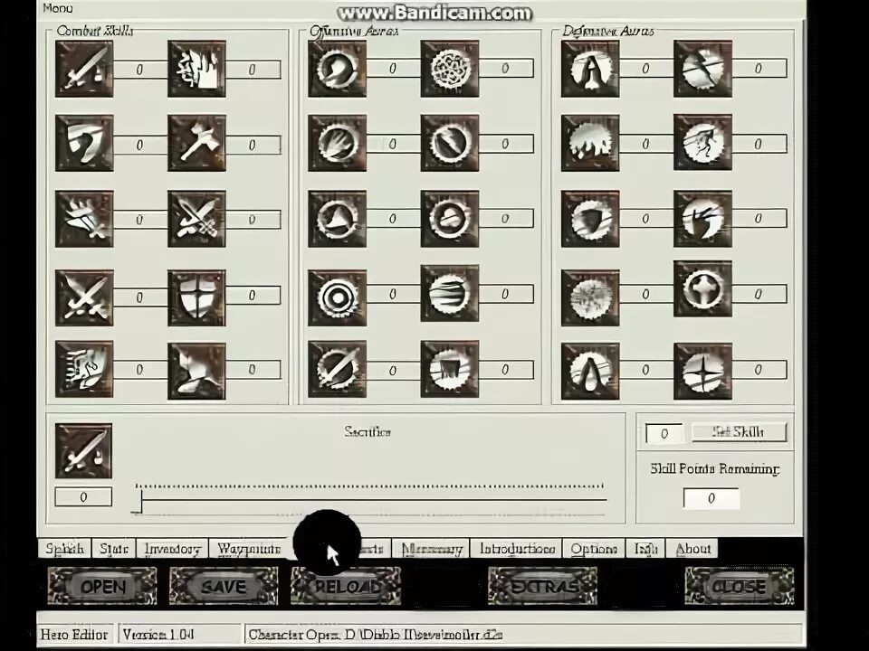Click the value field beside the flames Defensive icon
The image size is (869, 651).
646,144
